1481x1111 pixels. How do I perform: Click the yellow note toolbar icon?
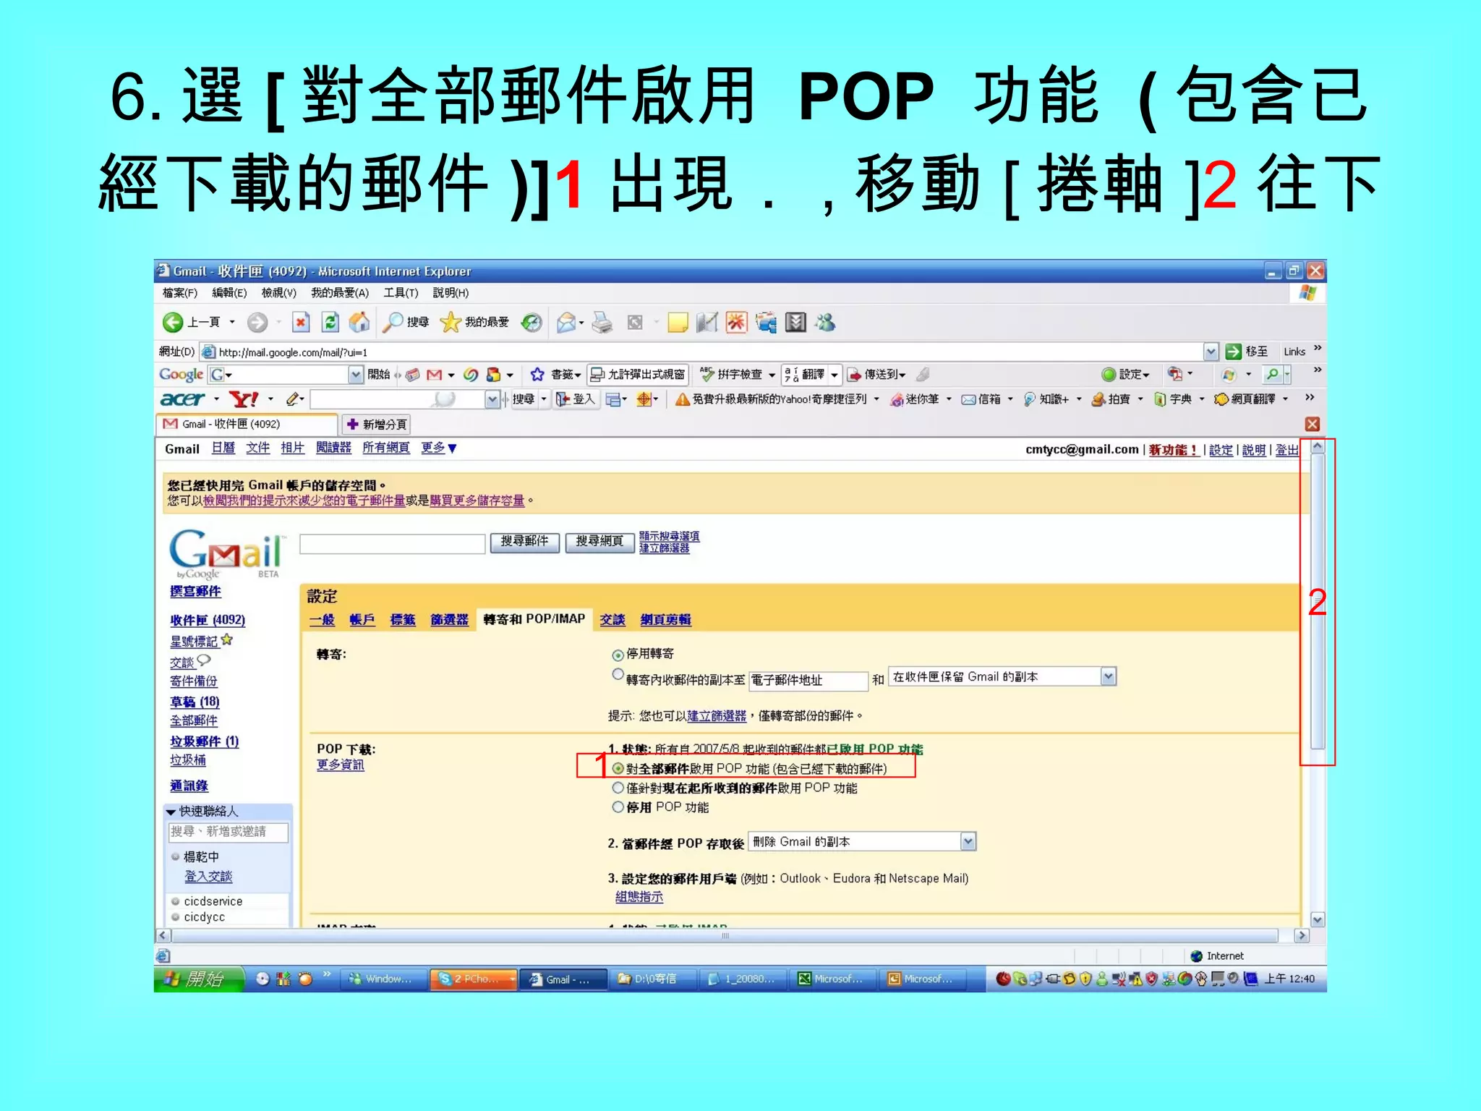coord(678,322)
